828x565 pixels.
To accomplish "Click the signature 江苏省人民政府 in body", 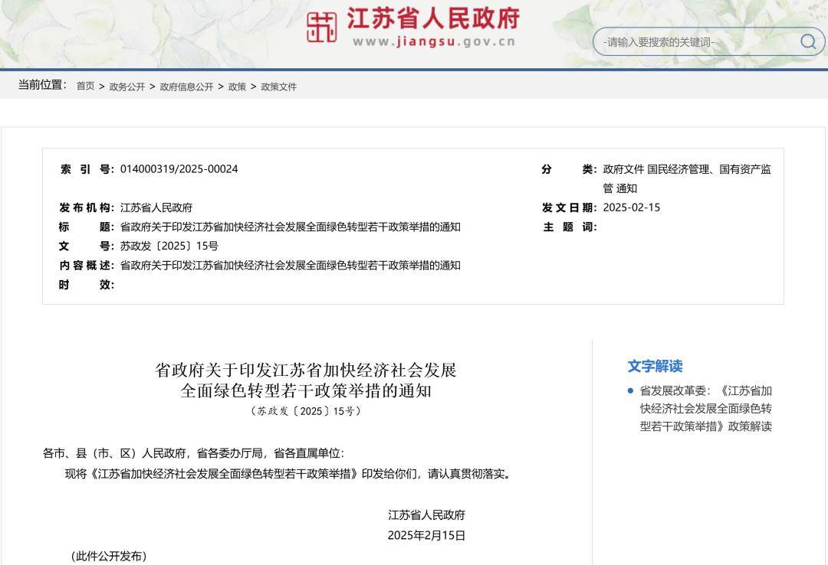I will click(427, 515).
